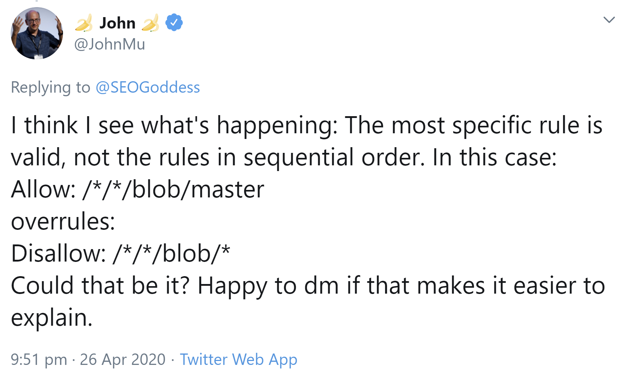Open the Twitter Web App source link

pos(239,359)
